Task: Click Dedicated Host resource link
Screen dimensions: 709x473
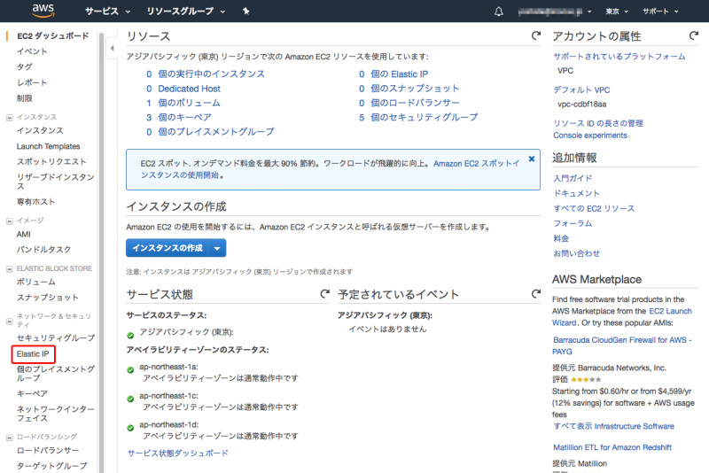Action: tap(189, 89)
